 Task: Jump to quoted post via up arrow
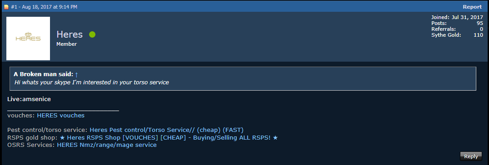(76, 74)
